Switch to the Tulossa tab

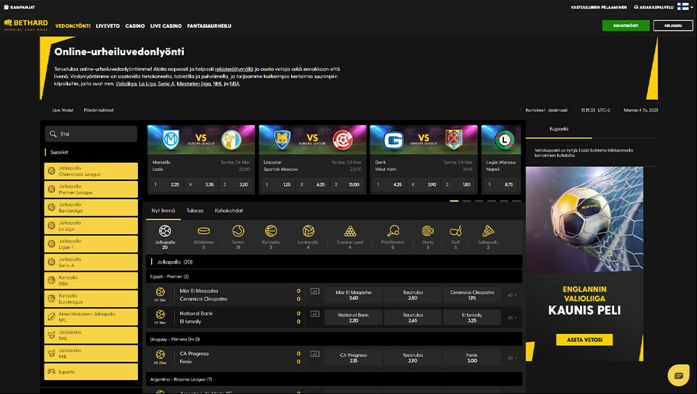click(195, 210)
